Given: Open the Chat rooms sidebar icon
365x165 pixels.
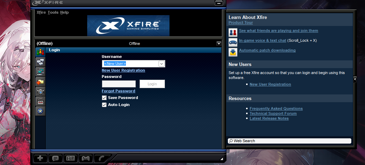Looking at the screenshot, I should point(40,62).
